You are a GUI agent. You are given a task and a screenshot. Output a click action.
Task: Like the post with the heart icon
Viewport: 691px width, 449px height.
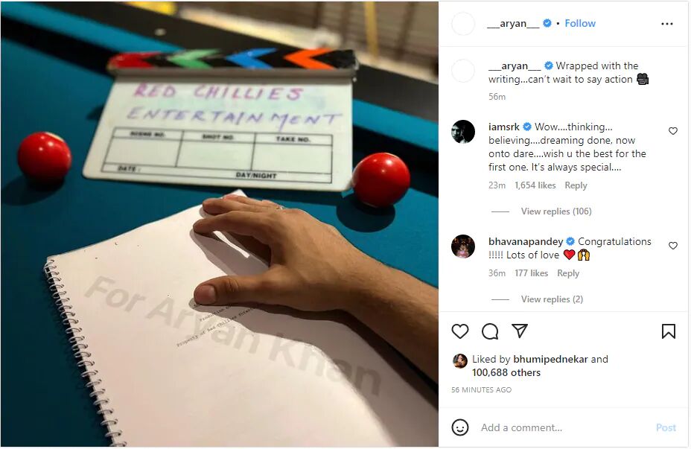click(x=459, y=331)
